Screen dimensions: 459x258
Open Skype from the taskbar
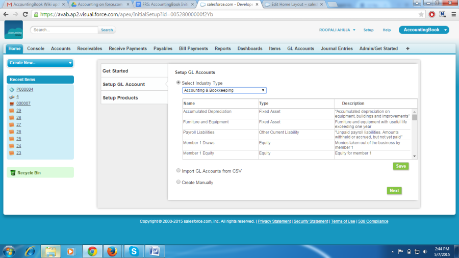click(134, 251)
